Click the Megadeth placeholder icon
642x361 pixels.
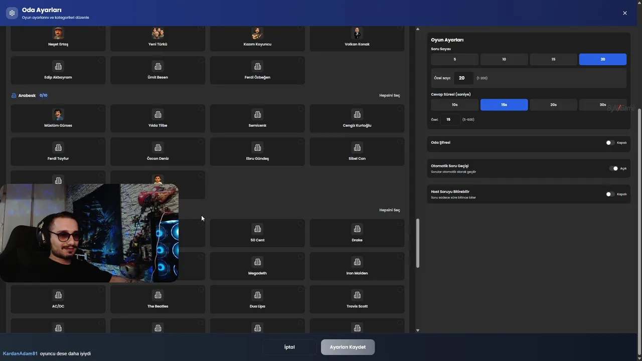pos(257,262)
